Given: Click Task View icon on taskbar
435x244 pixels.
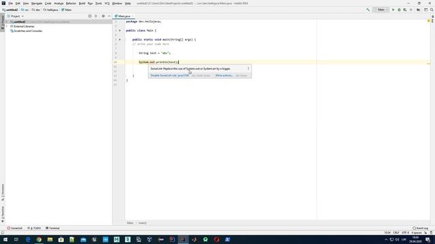Looking at the screenshot, I should [16, 239].
